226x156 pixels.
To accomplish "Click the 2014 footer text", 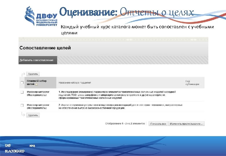I will click(x=32, y=146).
